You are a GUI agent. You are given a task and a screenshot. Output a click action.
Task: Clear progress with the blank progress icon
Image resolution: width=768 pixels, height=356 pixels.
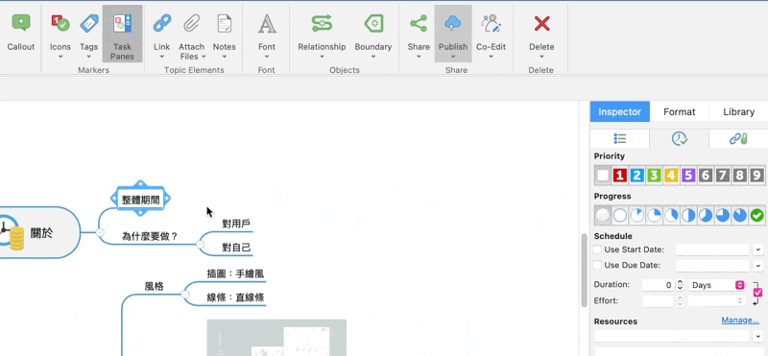603,215
